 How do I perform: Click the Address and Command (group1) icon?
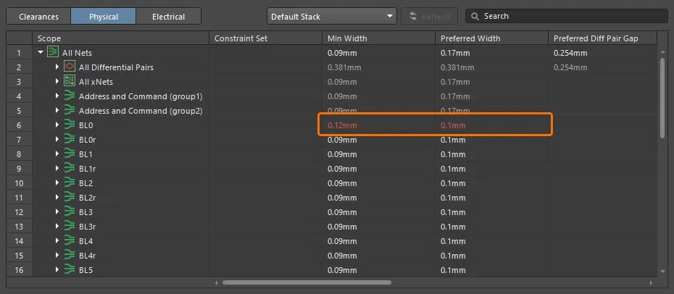click(x=70, y=96)
